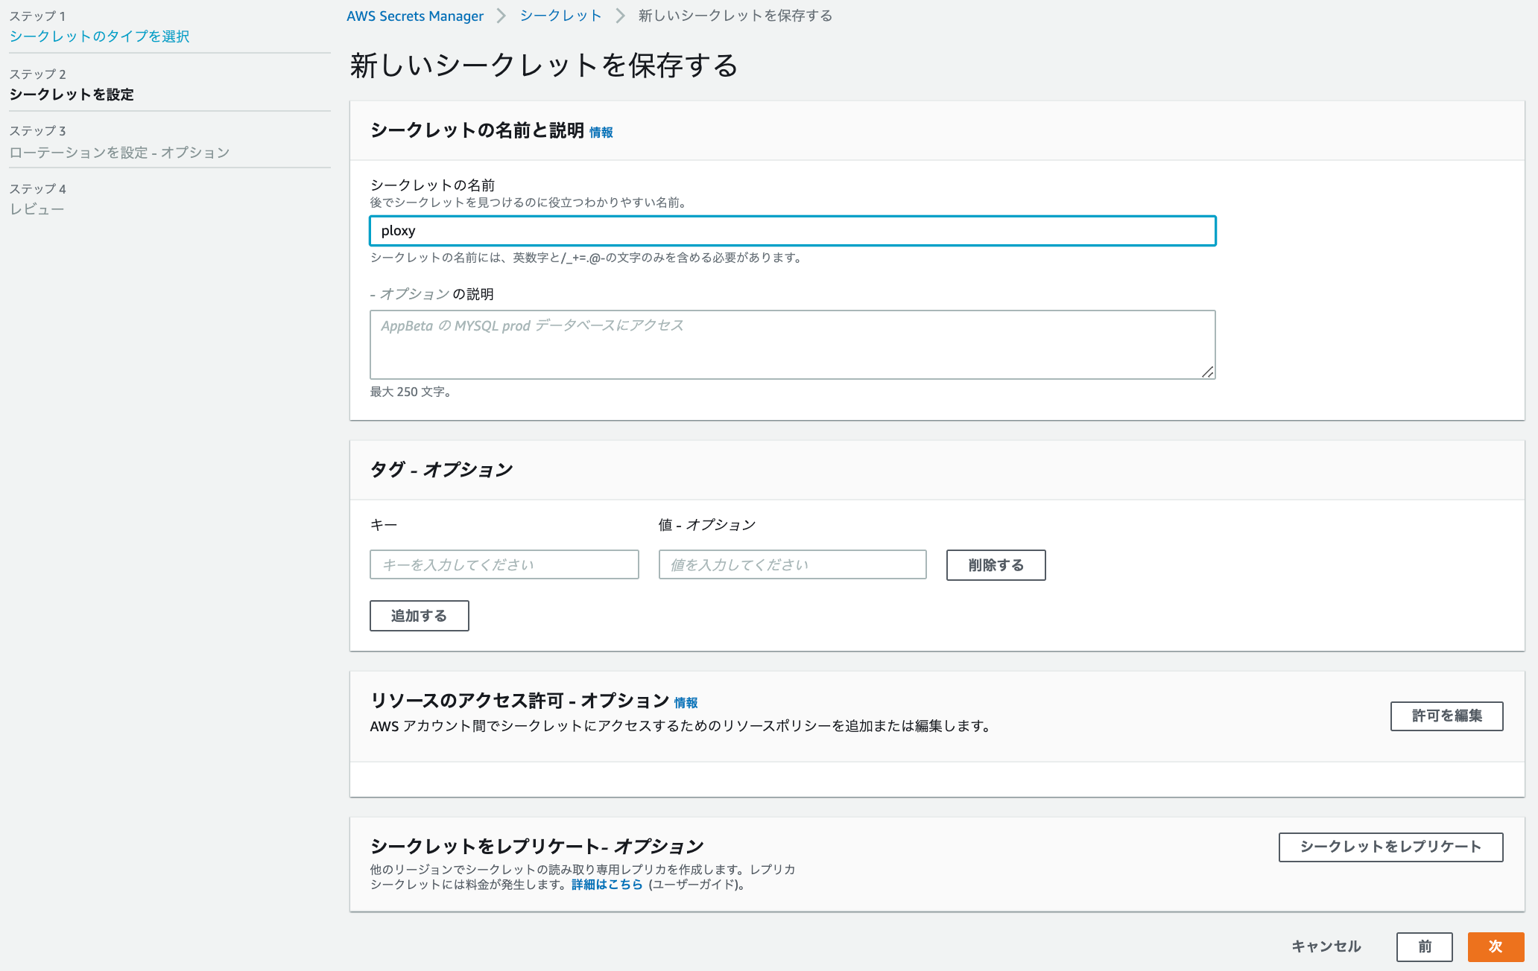The width and height of the screenshot is (1538, 971).
Task: Click the 削除する button to remove tag row
Action: pos(996,565)
